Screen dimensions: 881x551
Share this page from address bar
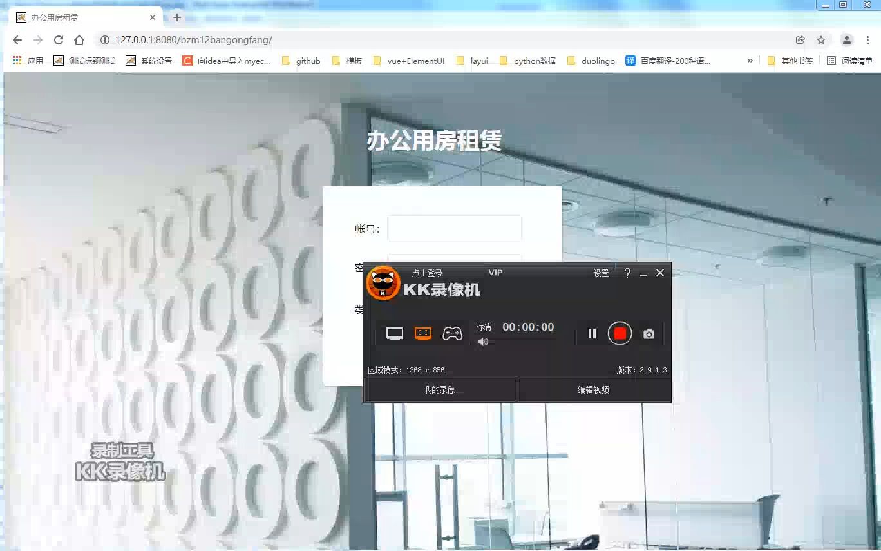click(800, 40)
